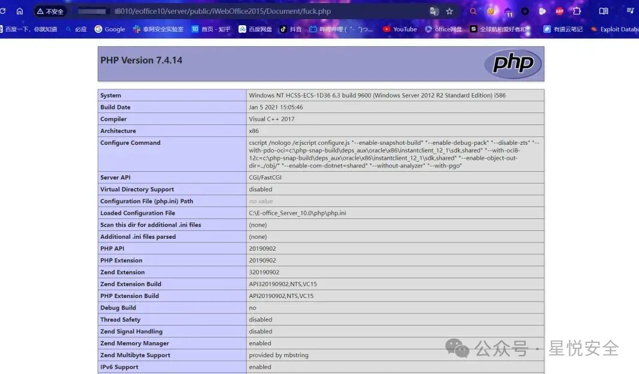The height and width of the screenshot is (374, 639).
Task: Reload the page with the refresh icon
Action: click(x=2, y=11)
